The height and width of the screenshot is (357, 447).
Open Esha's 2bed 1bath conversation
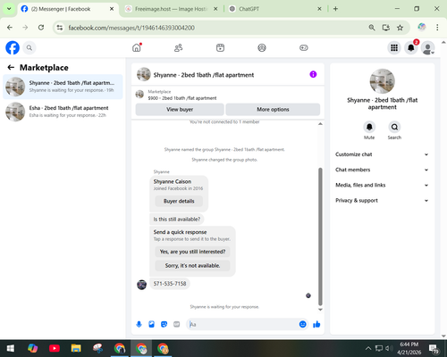[63, 112]
